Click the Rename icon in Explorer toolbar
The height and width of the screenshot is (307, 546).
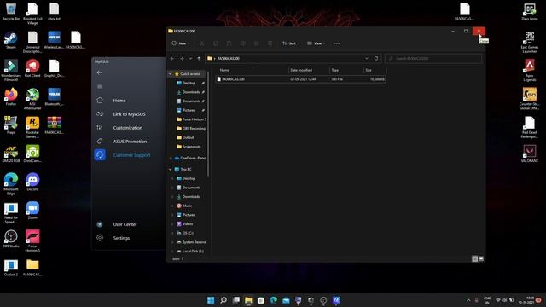[x=242, y=43]
